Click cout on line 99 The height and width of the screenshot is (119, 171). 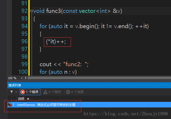click(x=45, y=65)
